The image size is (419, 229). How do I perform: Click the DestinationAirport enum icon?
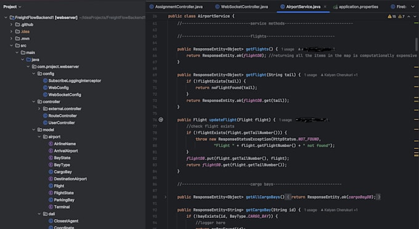coord(51,179)
